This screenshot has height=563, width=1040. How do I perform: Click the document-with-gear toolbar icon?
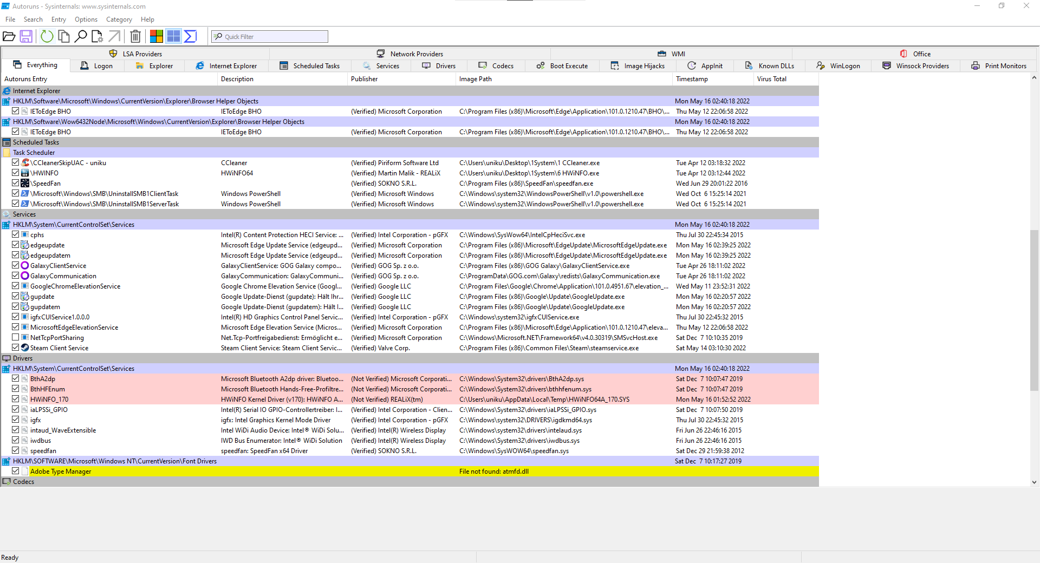[97, 36]
